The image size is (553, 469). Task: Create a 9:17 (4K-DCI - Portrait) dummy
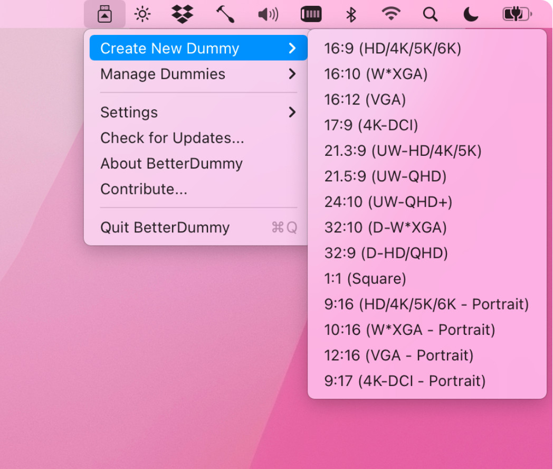pos(427,381)
